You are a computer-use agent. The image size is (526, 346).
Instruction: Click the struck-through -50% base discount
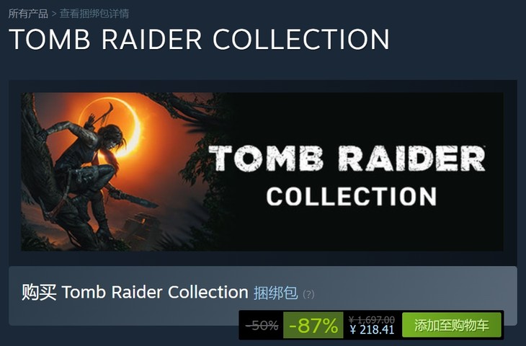pos(262,325)
